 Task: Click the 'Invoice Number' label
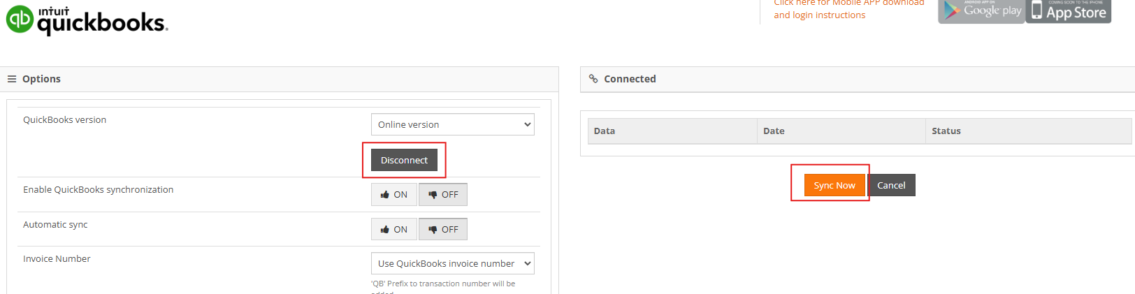(x=57, y=258)
